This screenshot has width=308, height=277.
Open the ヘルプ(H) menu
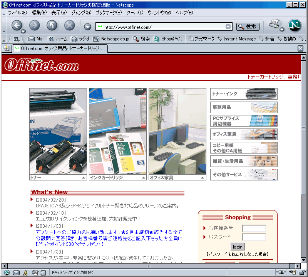pyautogui.click(x=184, y=13)
